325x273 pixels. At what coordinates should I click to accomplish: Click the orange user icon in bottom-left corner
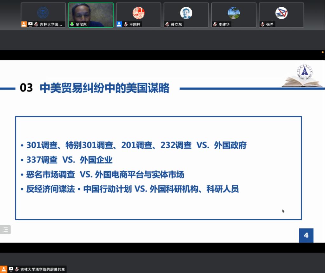3,269
